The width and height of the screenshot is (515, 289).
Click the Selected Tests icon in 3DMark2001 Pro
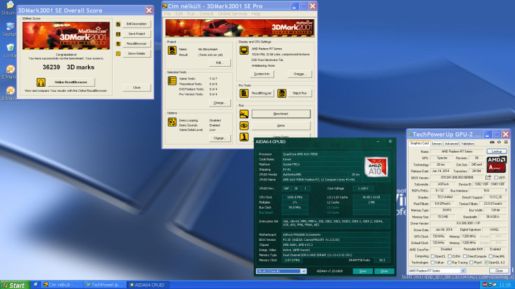pyautogui.click(x=172, y=81)
